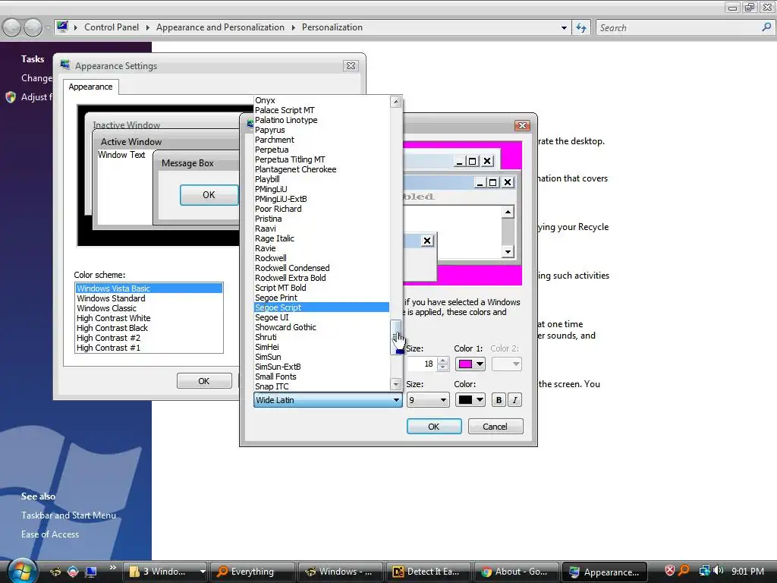777x583 pixels.
Task: Pick Snap ITC from the font list
Action: (x=321, y=386)
